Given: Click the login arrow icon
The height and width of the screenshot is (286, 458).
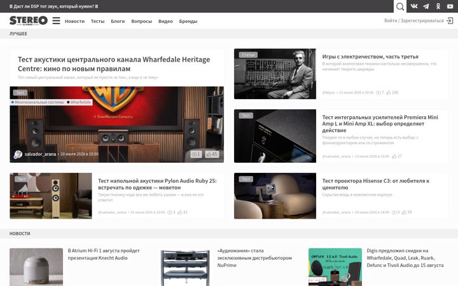Looking at the screenshot, I should (x=450, y=21).
